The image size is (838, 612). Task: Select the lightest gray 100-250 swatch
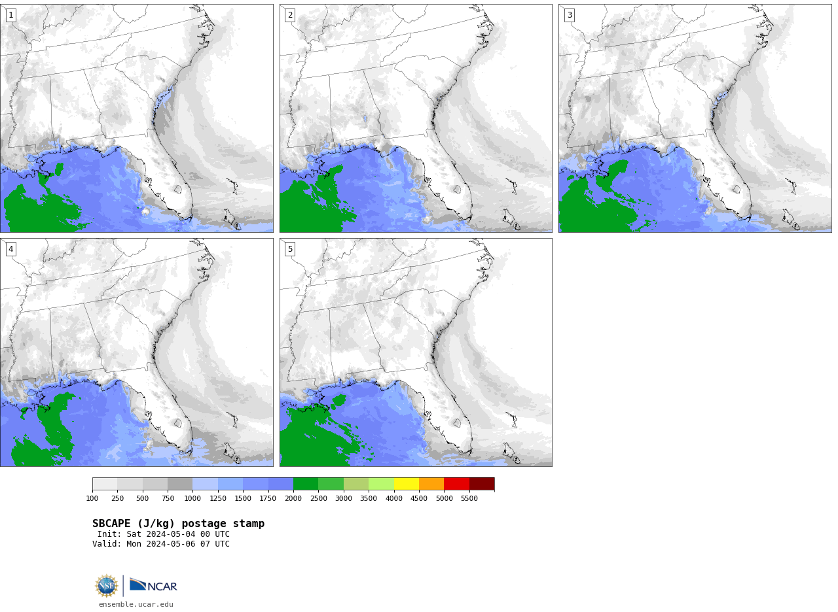coord(105,484)
